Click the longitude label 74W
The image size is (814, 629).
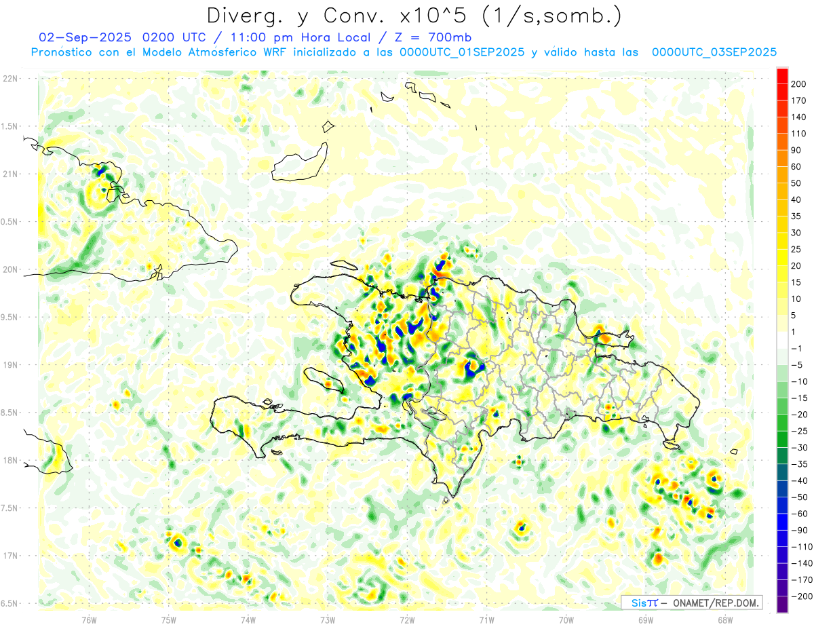(x=248, y=620)
